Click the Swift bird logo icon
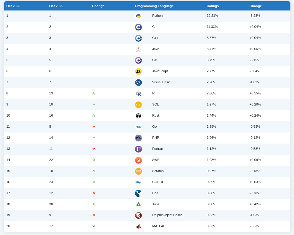Viewport: 294px width, 235px height. pos(138,160)
